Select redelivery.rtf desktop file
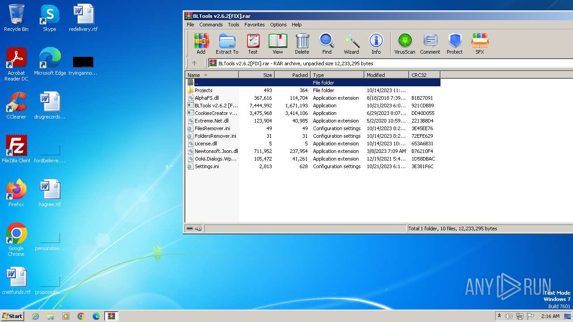The image size is (573, 322). click(x=83, y=18)
